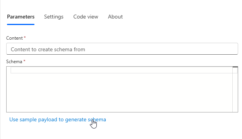242x139 pixels.
Task: Click 'Content to create schema from' placeholder
Action: coord(48,49)
